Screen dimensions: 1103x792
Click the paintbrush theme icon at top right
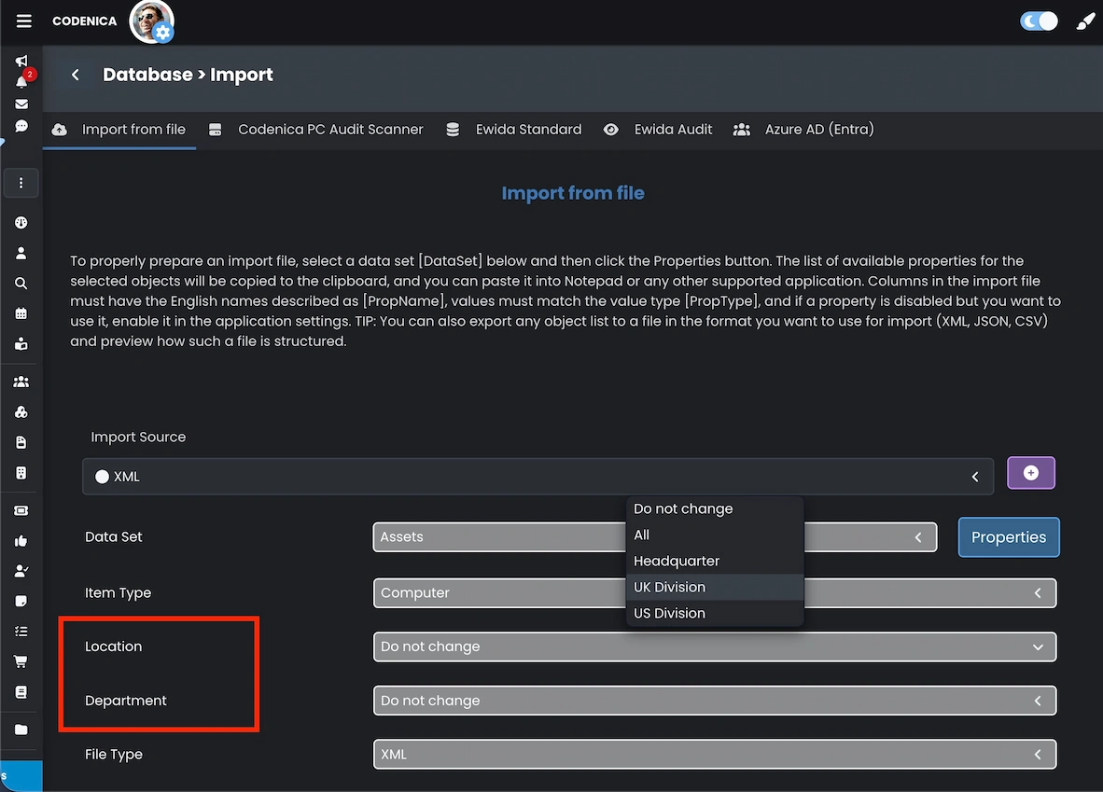1084,20
